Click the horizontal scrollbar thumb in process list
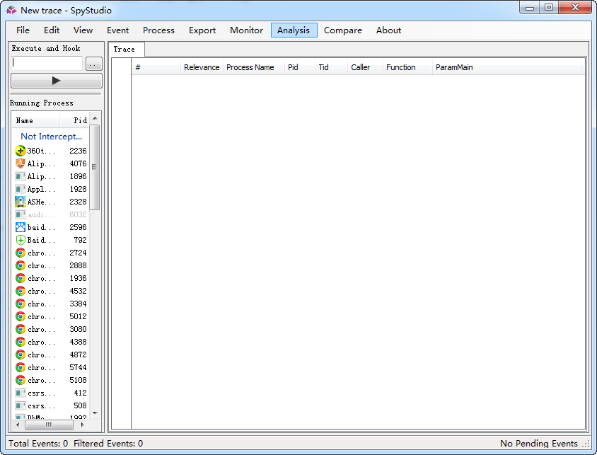597x455 pixels. point(49,425)
